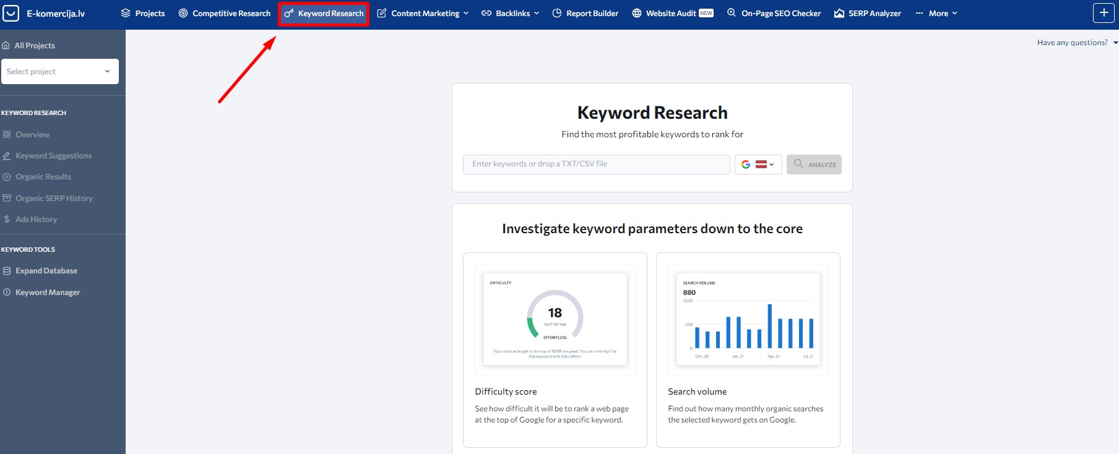The width and height of the screenshot is (1119, 454).
Task: Open the Backlinks dropdown menu
Action: 511,13
